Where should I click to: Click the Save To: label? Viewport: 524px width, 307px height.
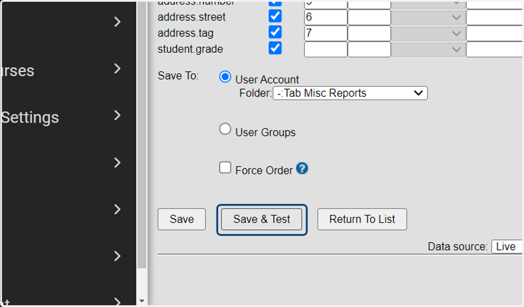pyautogui.click(x=178, y=75)
